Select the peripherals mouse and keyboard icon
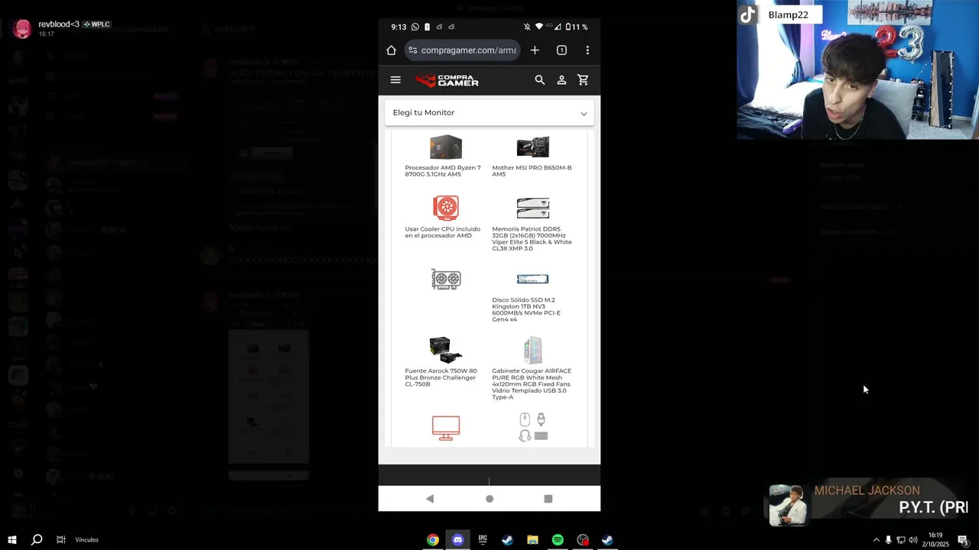 pyautogui.click(x=533, y=428)
